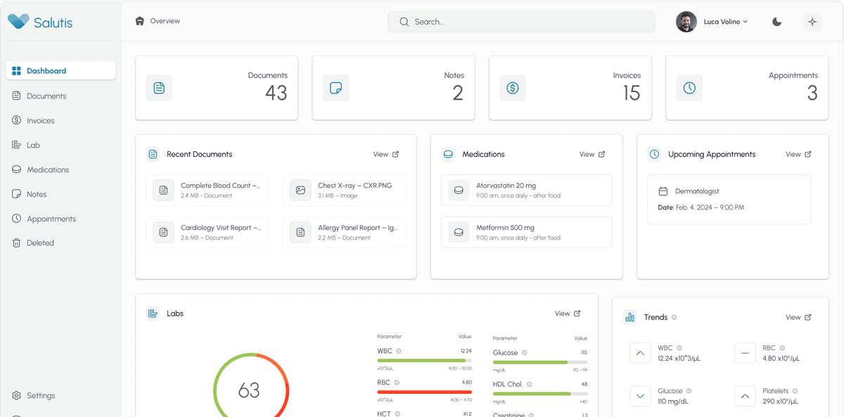
Task: Open Notes using its sidebar icon
Action: (x=18, y=194)
